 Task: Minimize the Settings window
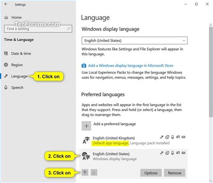coord(186,4)
